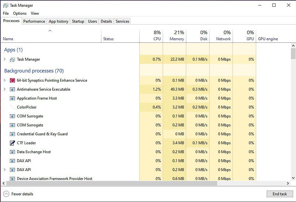This screenshot has height=202, width=296.
Task: Click the Antimalware Service Executable icon
Action: pyautogui.click(x=12, y=89)
